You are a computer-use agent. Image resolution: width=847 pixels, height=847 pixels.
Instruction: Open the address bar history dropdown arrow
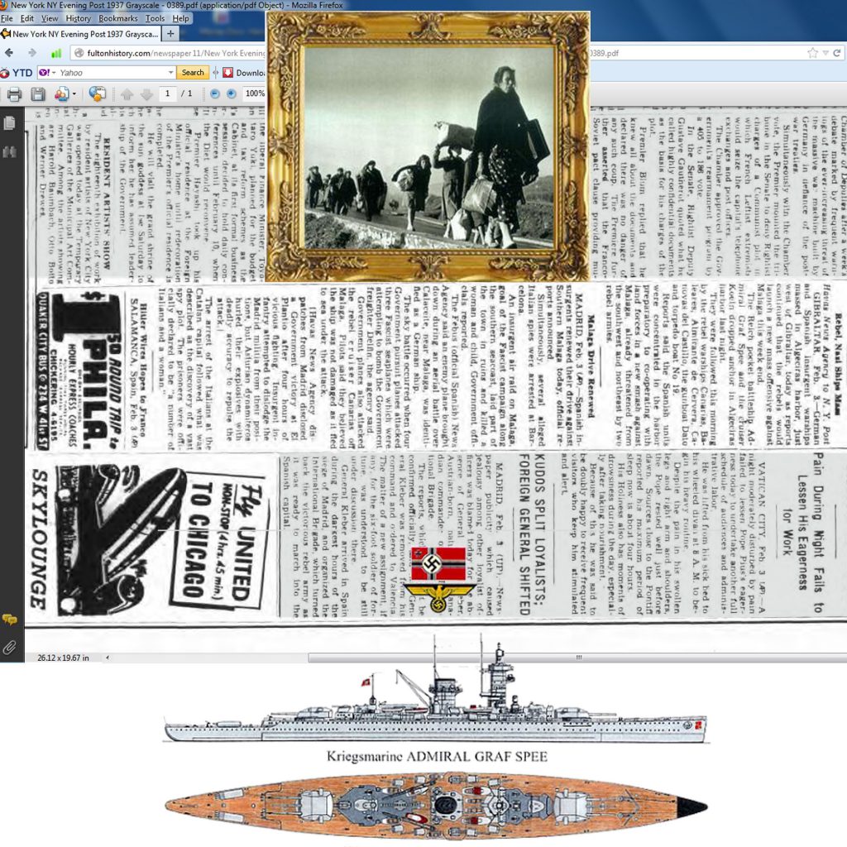point(825,53)
